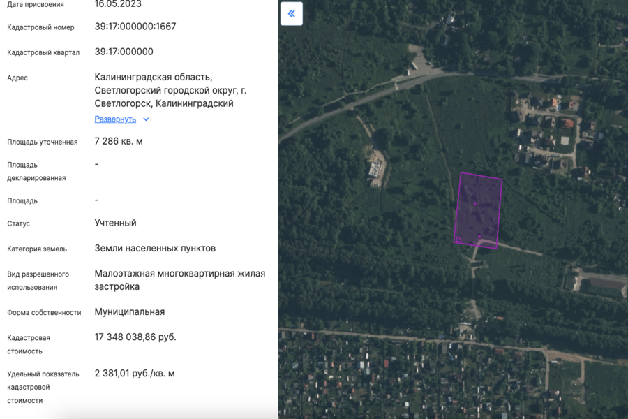Click the «Вид разрешенного использования» label
The height and width of the screenshot is (419, 628).
point(38,281)
